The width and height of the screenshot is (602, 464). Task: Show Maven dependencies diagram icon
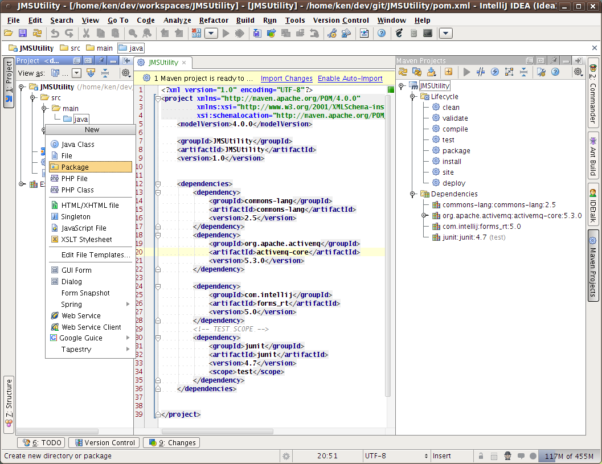pos(509,72)
